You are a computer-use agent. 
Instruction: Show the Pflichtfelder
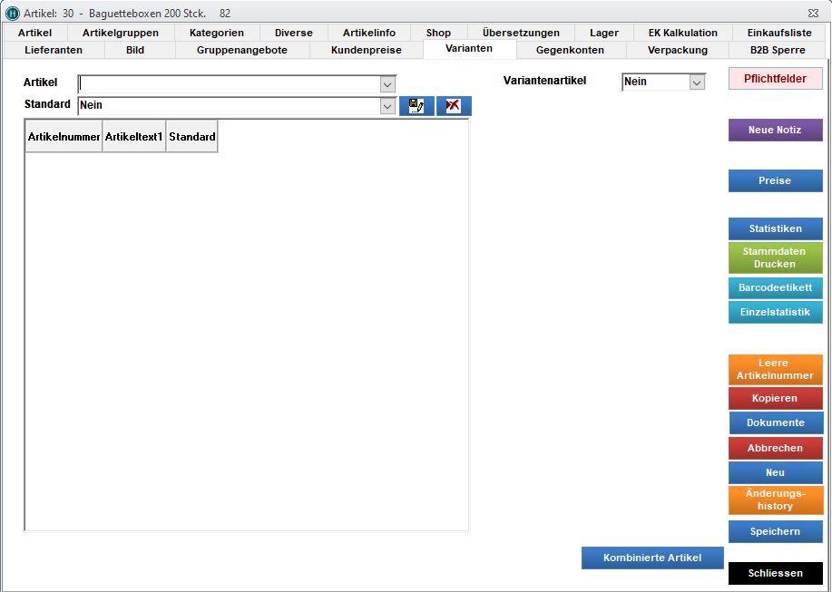point(775,79)
